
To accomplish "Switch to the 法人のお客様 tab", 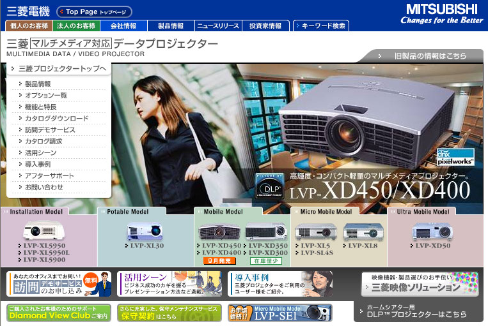I will (76, 26).
